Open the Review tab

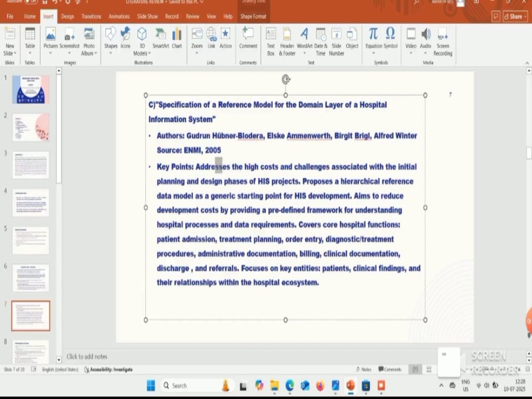(x=193, y=16)
